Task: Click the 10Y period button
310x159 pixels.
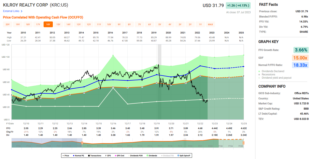Action: click(109, 24)
